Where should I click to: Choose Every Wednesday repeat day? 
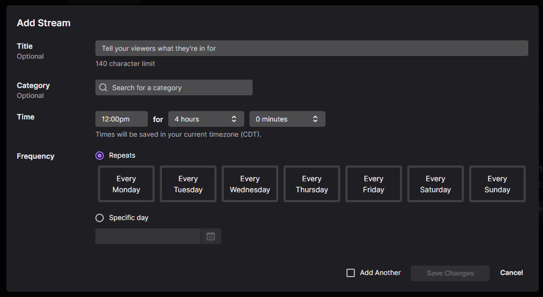tap(250, 184)
